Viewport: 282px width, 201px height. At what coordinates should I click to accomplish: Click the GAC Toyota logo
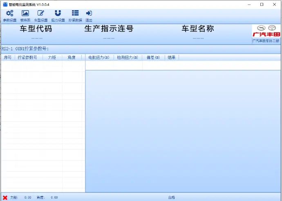(266, 32)
